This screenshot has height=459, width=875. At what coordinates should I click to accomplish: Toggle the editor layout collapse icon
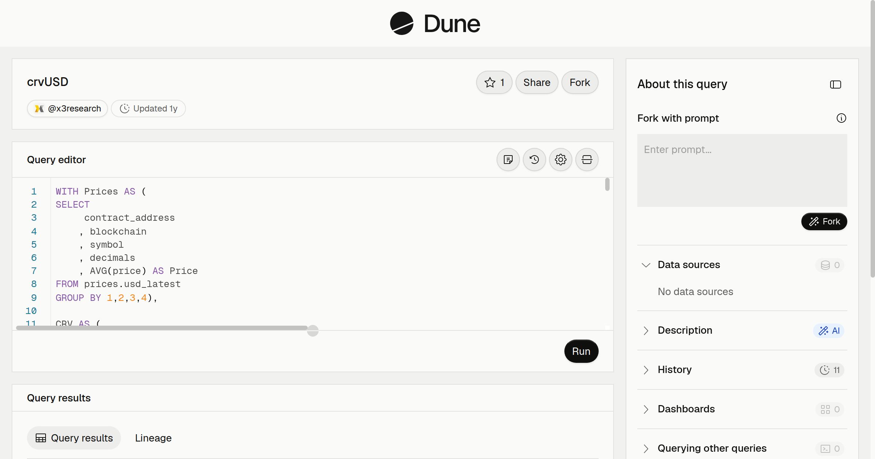[587, 160]
